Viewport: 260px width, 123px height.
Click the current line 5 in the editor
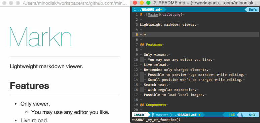[195, 35]
